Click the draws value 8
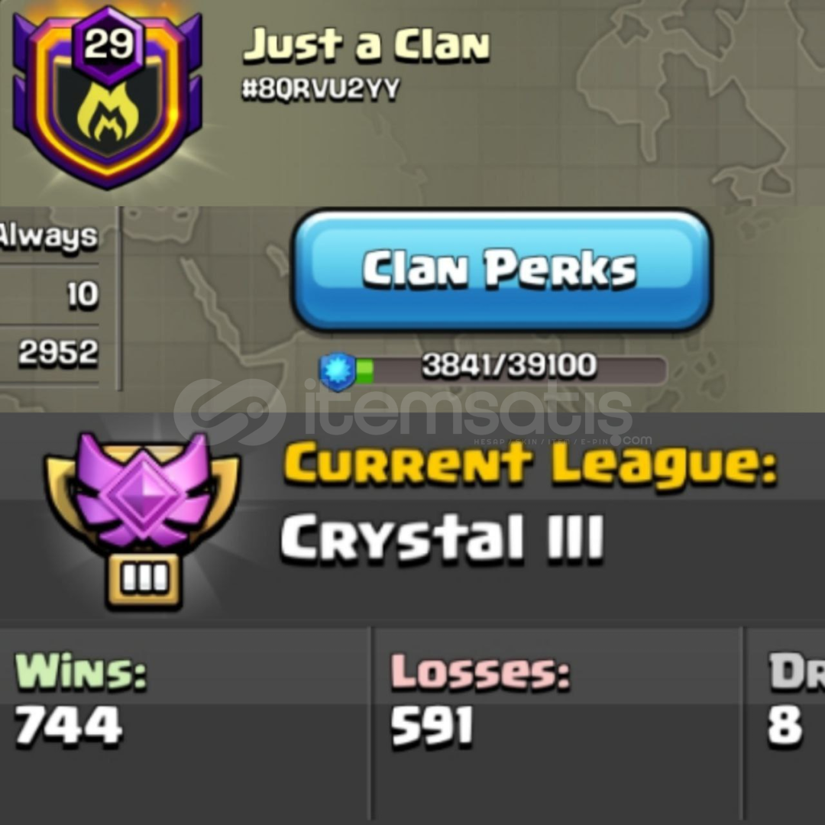 pyautogui.click(x=785, y=726)
